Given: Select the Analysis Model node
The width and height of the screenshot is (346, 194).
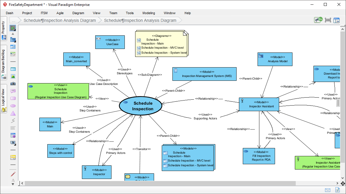Looking at the screenshot, I should tap(275, 59).
